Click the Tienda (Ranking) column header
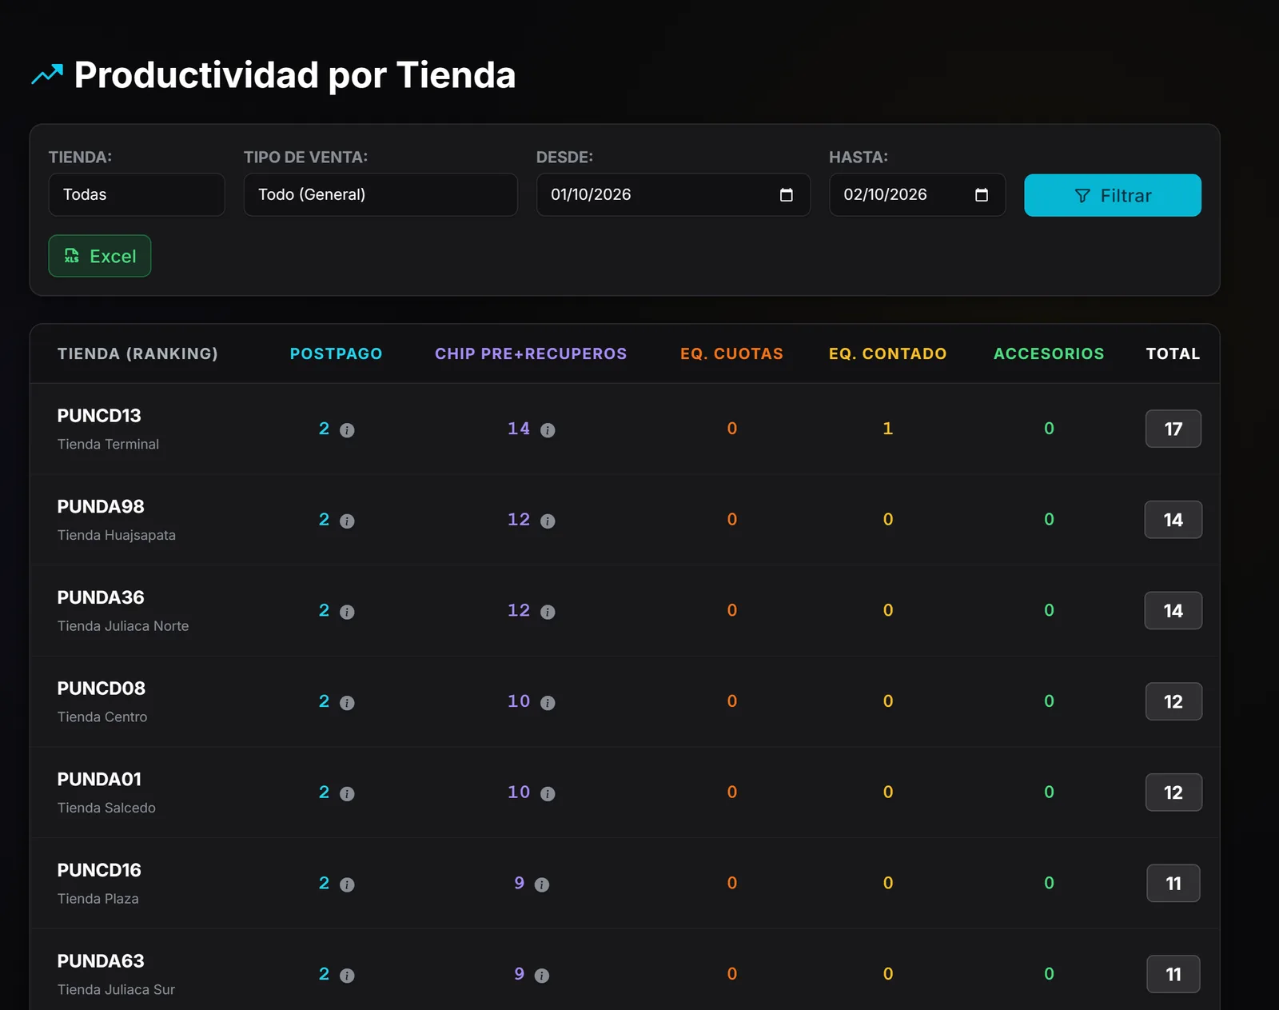This screenshot has height=1010, width=1279. point(137,353)
